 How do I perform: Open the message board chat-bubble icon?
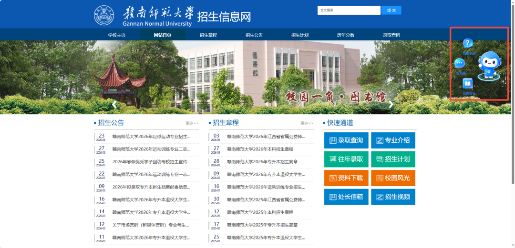[x=460, y=63]
